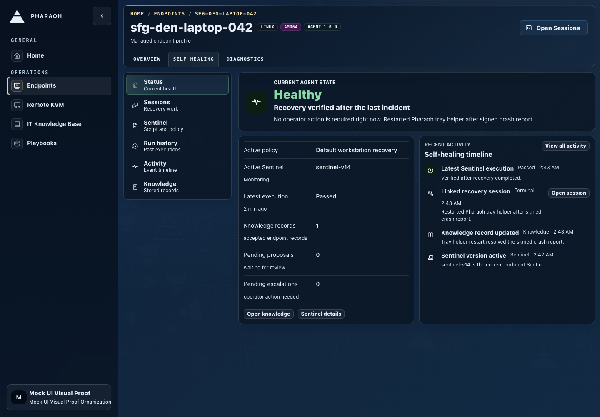The height and width of the screenshot is (417, 600).
Task: Click the Latest Sentinel execution entry
Action: click(507, 173)
